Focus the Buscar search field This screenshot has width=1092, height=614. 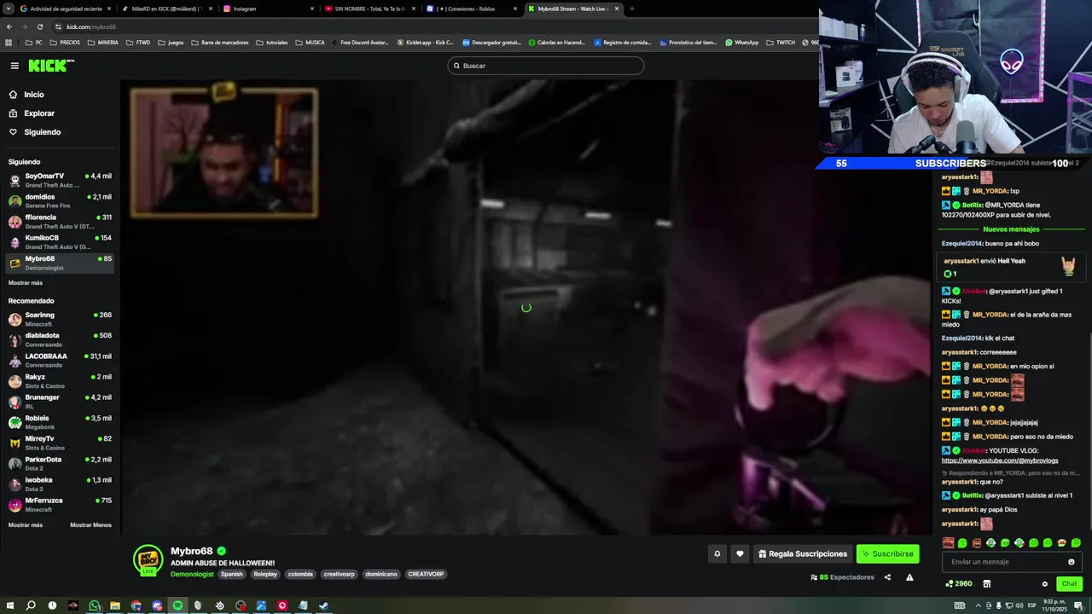(x=546, y=66)
